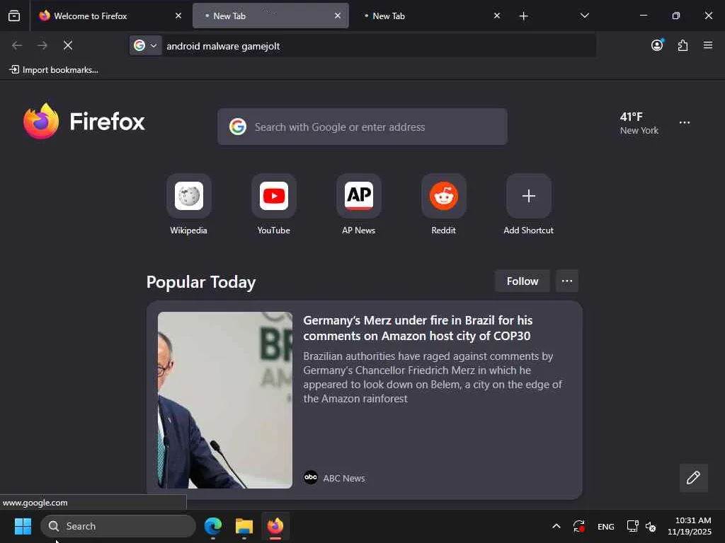Viewport: 725px width, 543px height.
Task: Click the taskbar Search box
Action: click(118, 526)
